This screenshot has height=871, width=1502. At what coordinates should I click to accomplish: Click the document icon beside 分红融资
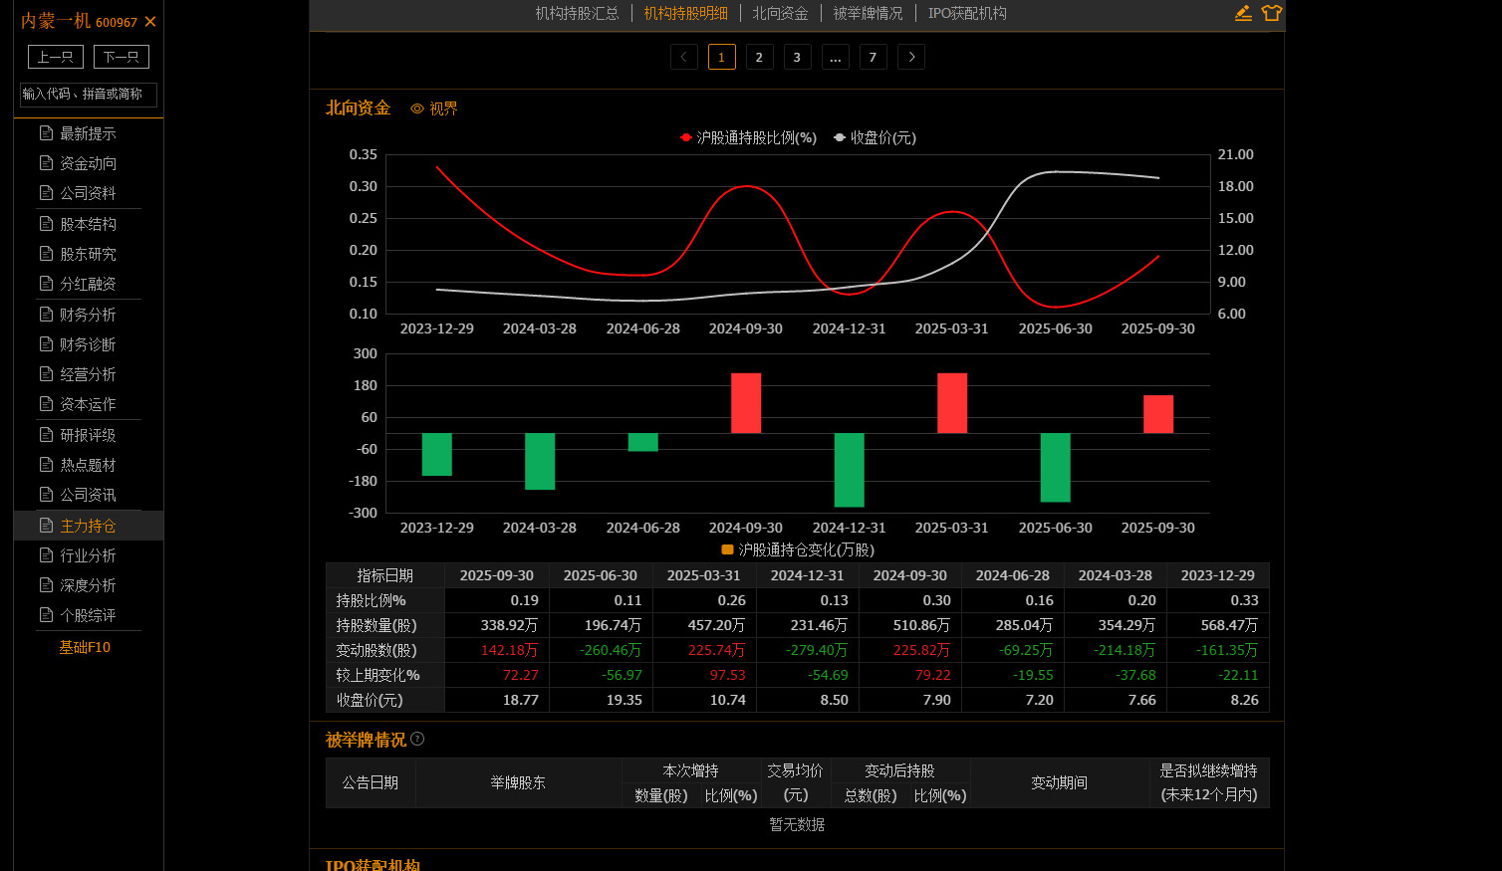click(x=46, y=283)
